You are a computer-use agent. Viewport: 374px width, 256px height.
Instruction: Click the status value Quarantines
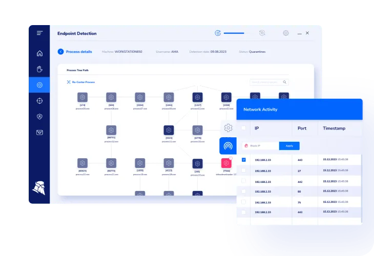257,52
